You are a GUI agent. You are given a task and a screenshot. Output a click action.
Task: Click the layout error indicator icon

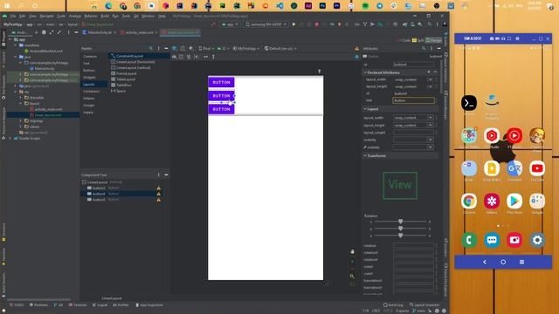(x=356, y=49)
